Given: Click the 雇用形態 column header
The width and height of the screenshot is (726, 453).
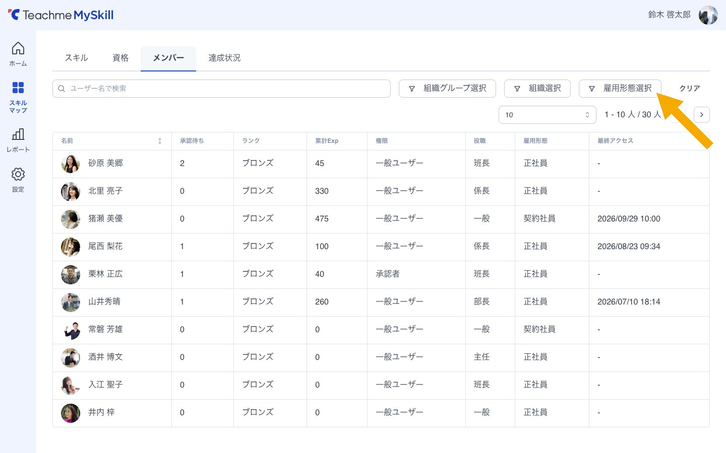Looking at the screenshot, I should click(x=535, y=141).
